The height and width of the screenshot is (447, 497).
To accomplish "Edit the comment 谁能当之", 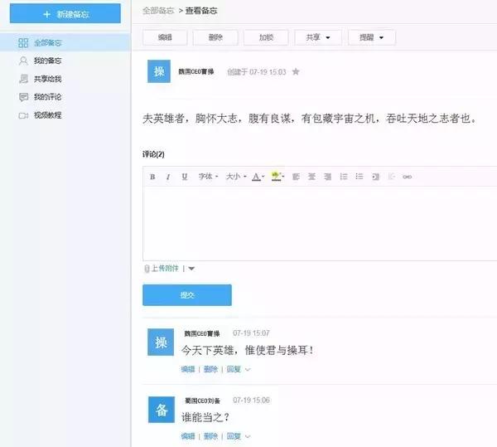I will coord(188,436).
